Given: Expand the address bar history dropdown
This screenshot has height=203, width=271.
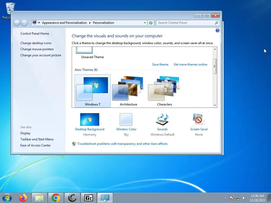Looking at the screenshot, I should pos(145,23).
